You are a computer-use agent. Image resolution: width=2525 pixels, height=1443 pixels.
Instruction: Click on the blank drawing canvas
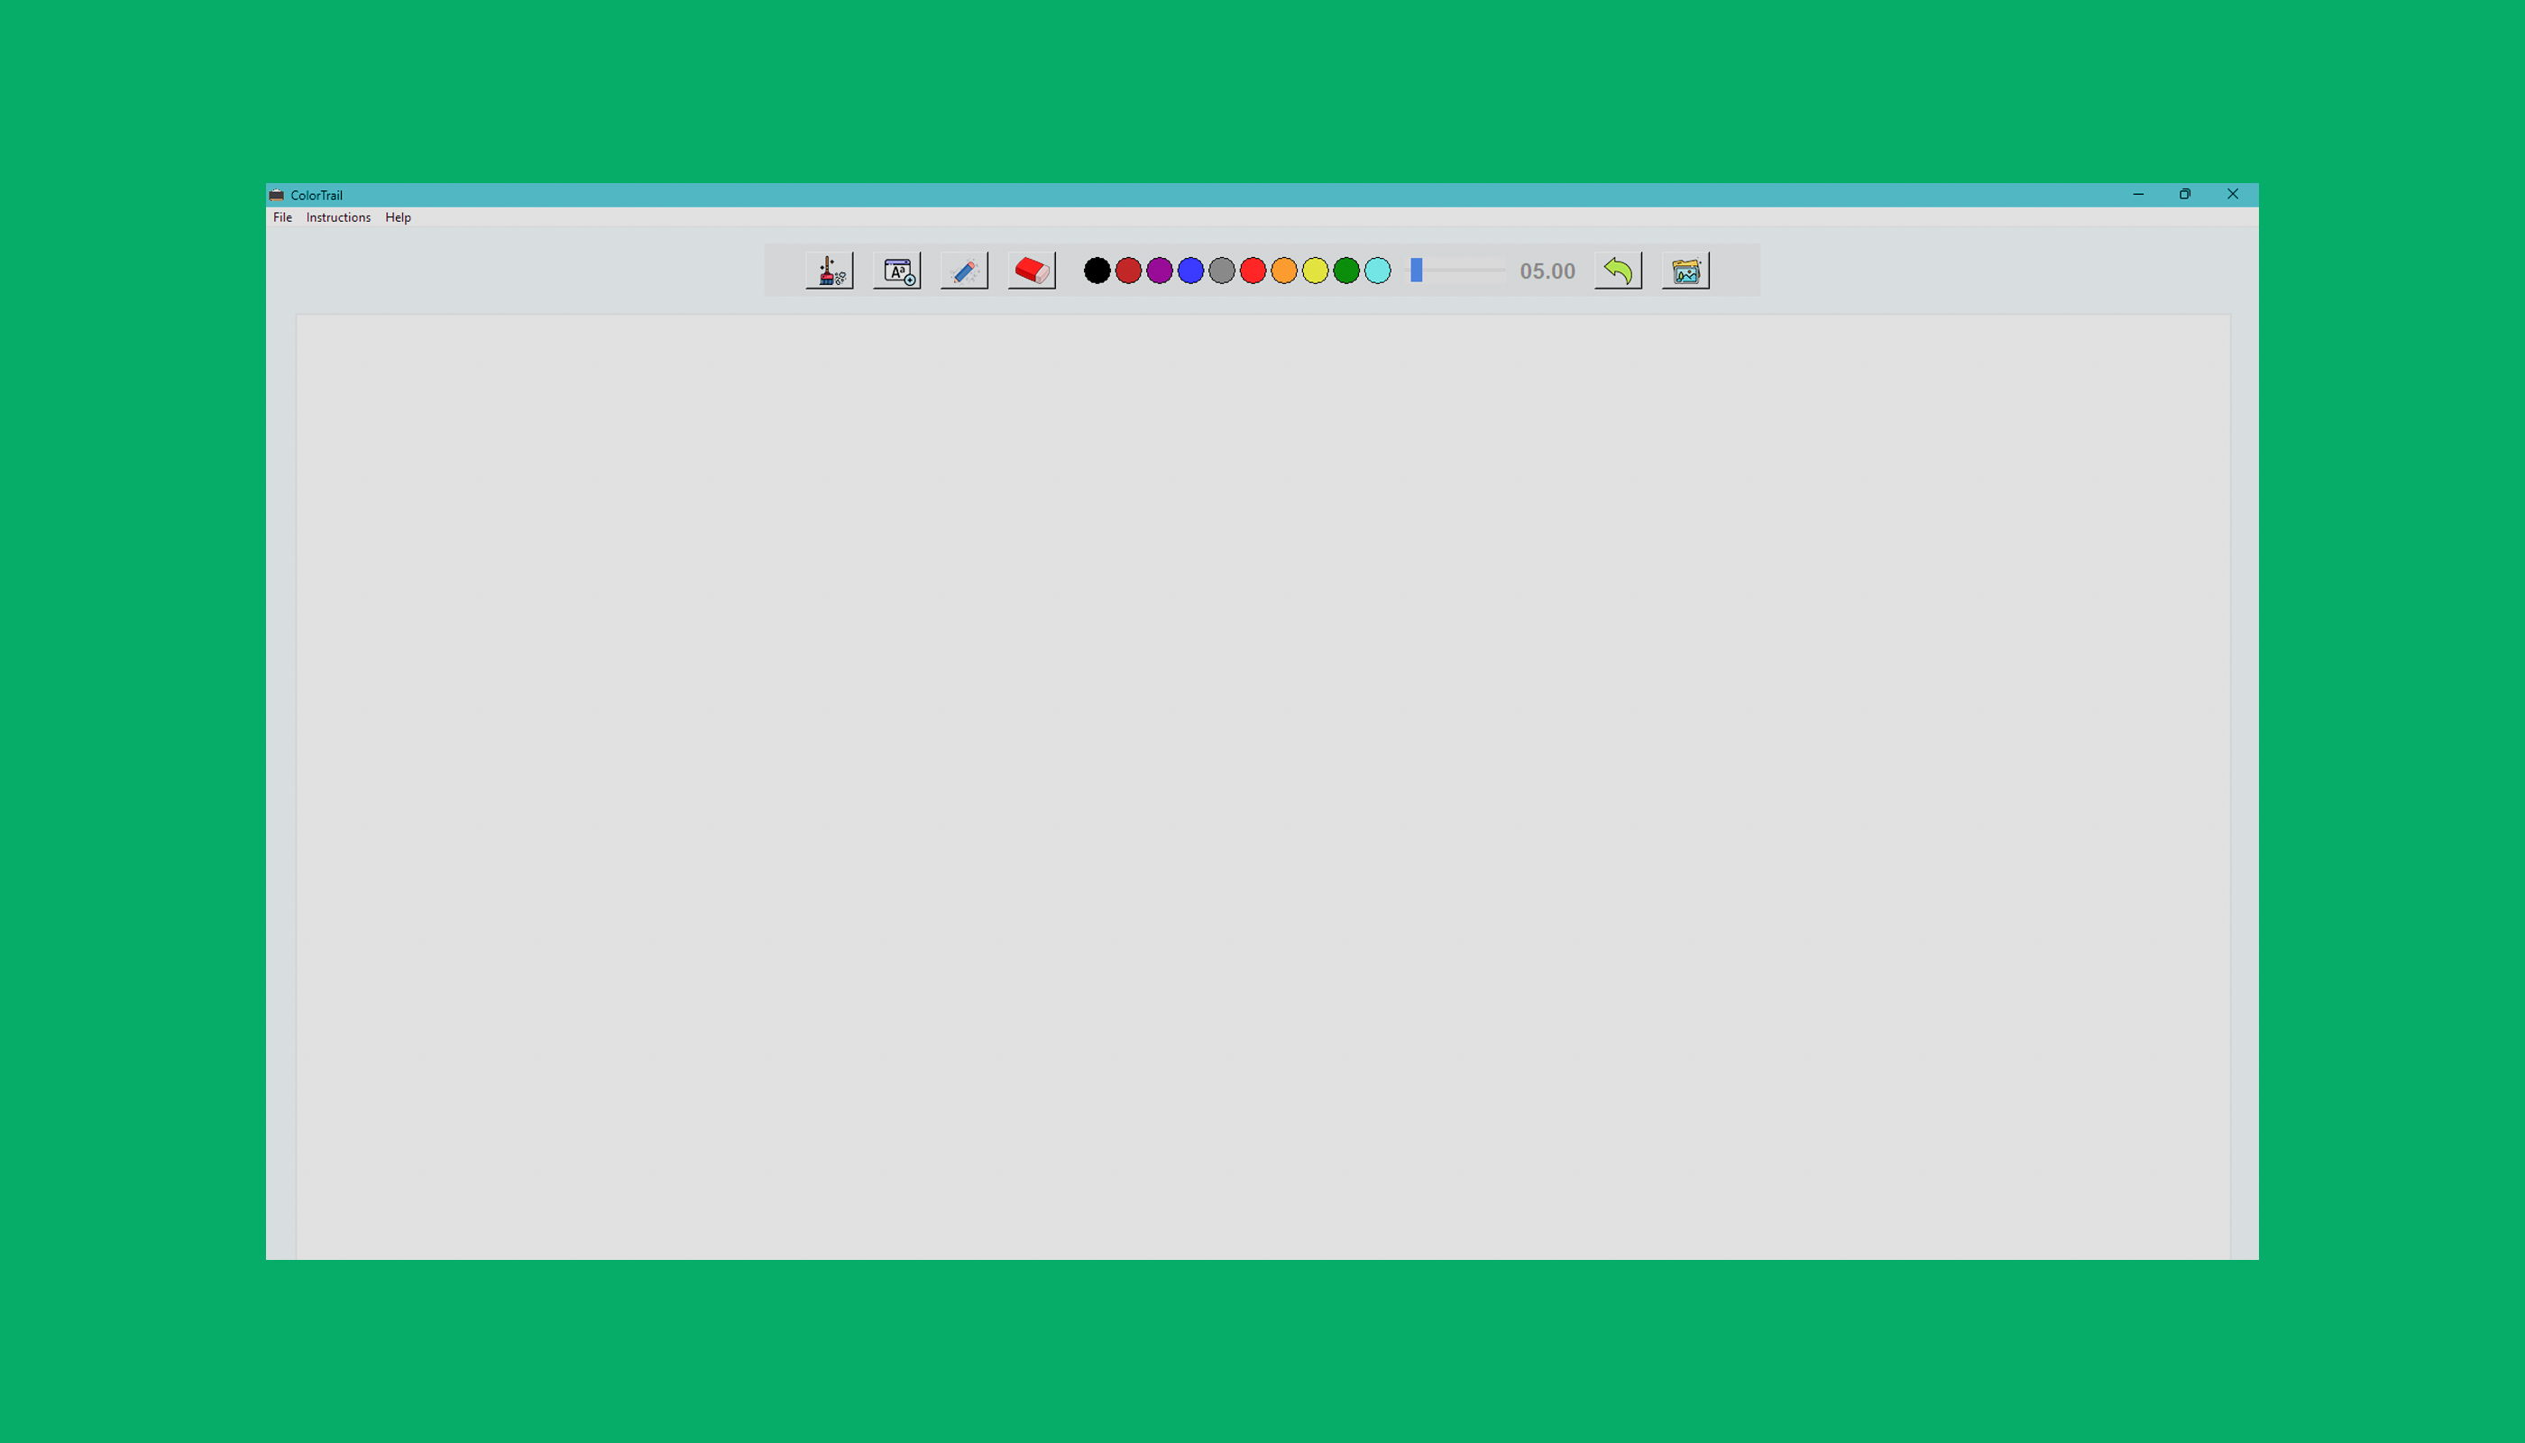coord(1262,787)
